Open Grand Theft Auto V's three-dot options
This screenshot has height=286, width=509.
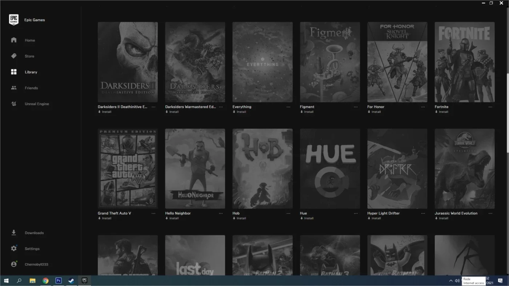tap(153, 213)
